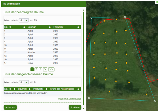The height and width of the screenshot is (112, 159).
Task: Click the Speichern button
Action: (x=75, y=107)
